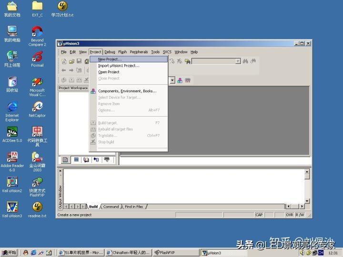343x257 pixels.
Task: Open the Books tab in Project Workspace
Action: (86, 160)
